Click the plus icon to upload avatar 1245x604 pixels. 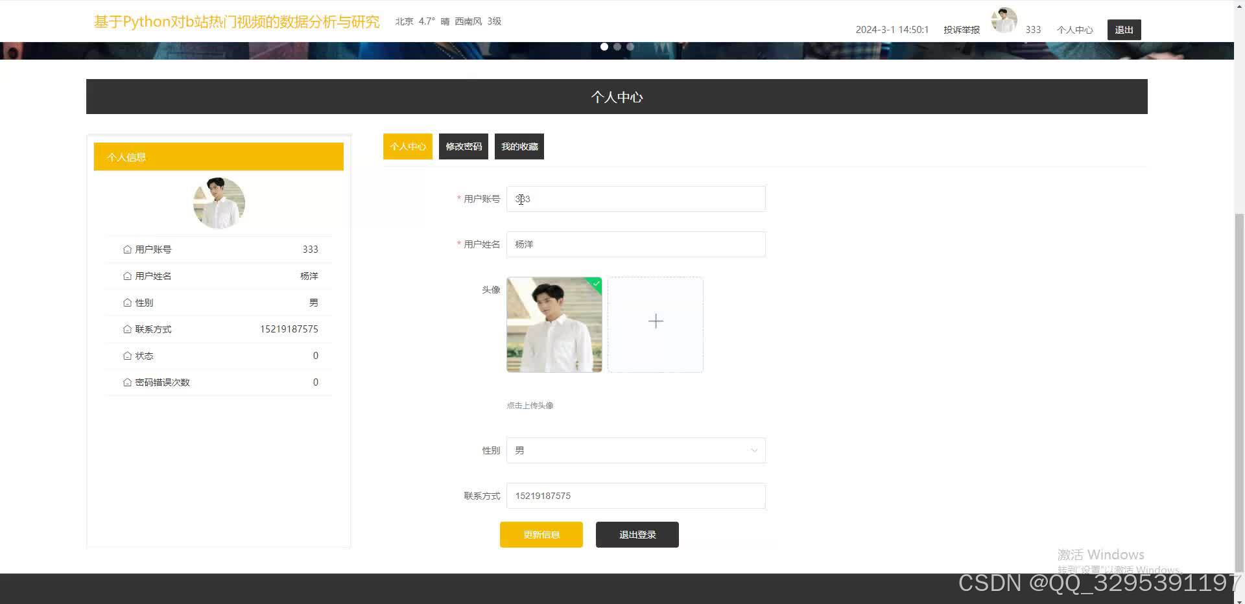click(x=656, y=321)
